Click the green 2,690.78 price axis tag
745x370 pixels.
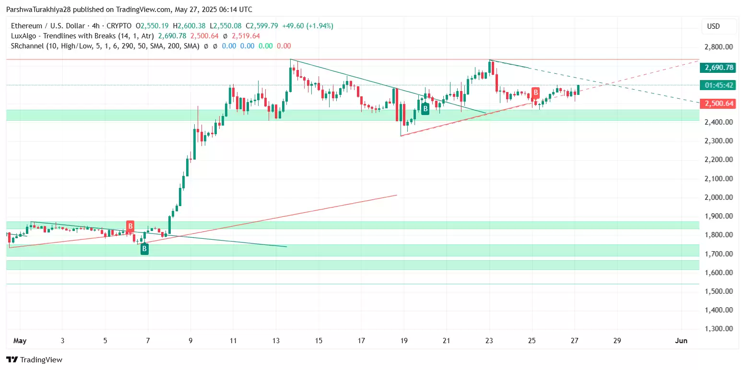pyautogui.click(x=718, y=68)
